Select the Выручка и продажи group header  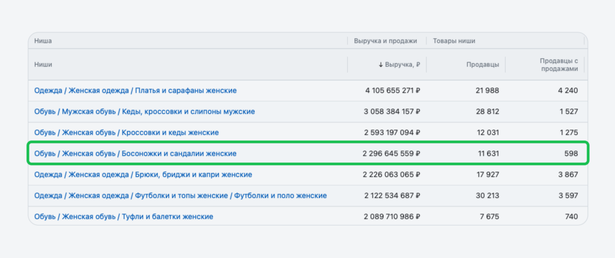(x=384, y=41)
